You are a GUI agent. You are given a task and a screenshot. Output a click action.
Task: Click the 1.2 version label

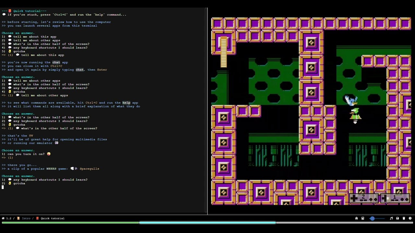point(9,218)
